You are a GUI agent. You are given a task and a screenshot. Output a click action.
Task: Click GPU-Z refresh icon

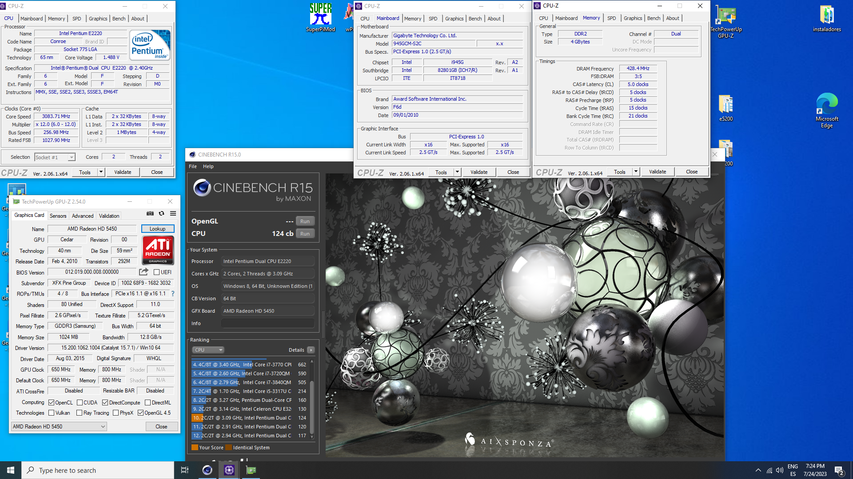(162, 214)
